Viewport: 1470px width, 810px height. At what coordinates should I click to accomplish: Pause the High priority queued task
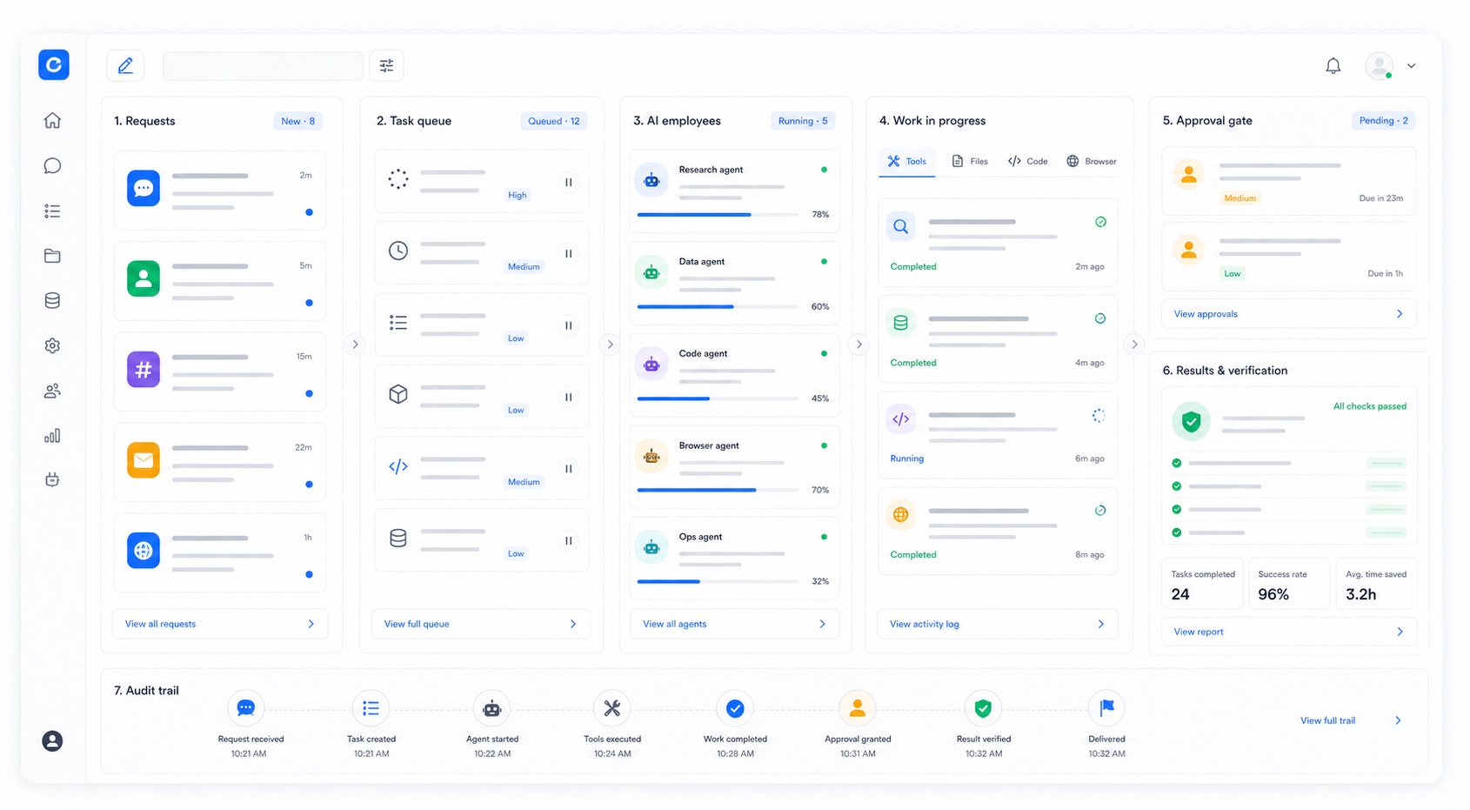point(569,182)
